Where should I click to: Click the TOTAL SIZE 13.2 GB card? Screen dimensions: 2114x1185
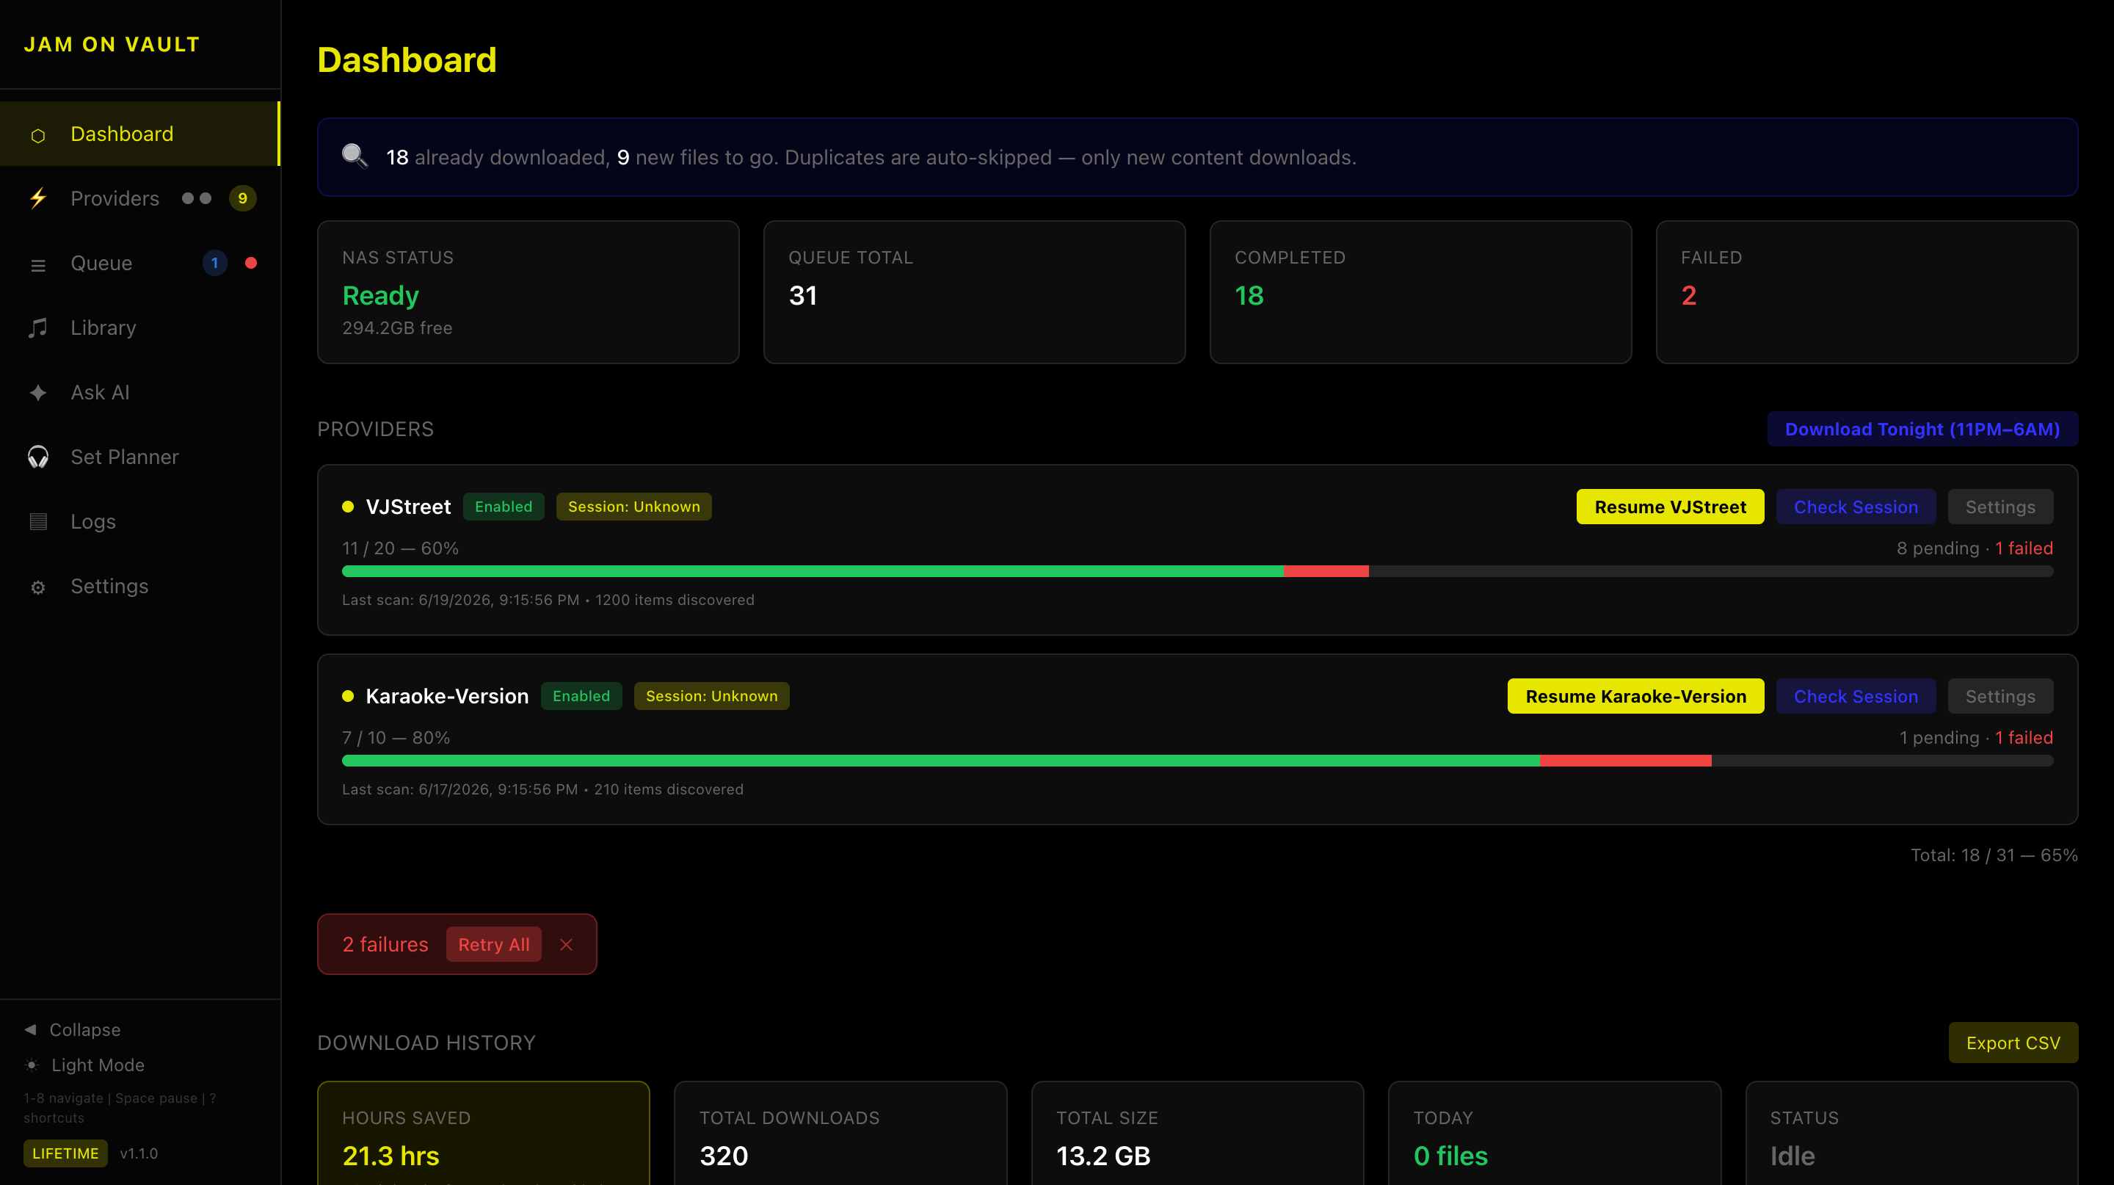pyautogui.click(x=1197, y=1134)
